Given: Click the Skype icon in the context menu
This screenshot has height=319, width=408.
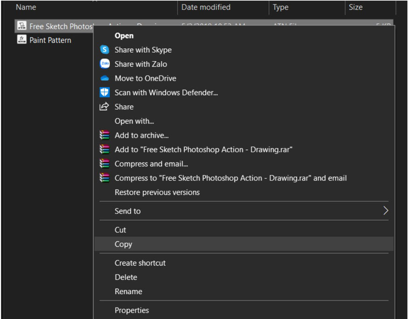Looking at the screenshot, I should (x=104, y=50).
